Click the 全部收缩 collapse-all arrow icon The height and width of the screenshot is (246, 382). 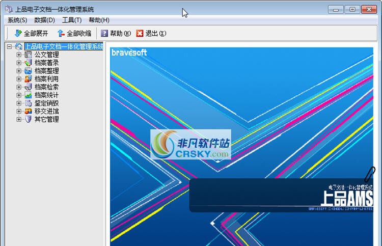[61, 34]
